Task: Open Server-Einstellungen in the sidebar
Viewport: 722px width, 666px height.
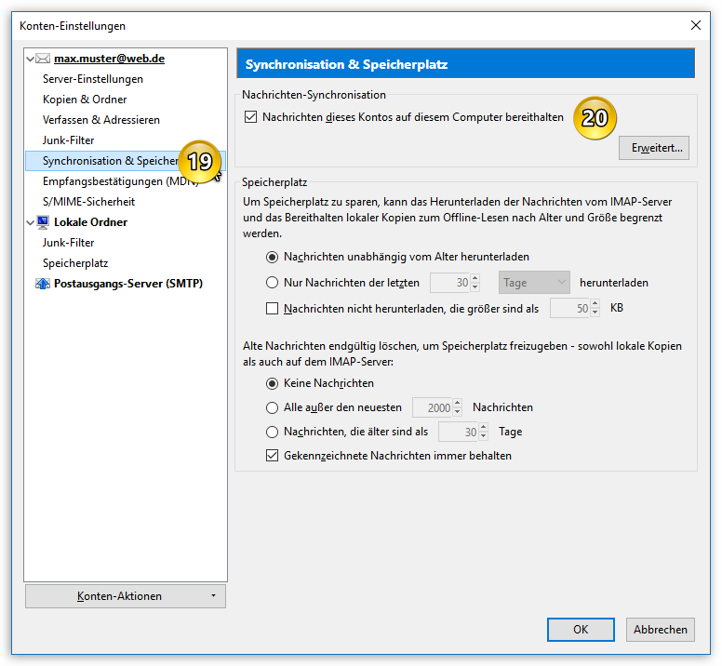Action: click(93, 79)
